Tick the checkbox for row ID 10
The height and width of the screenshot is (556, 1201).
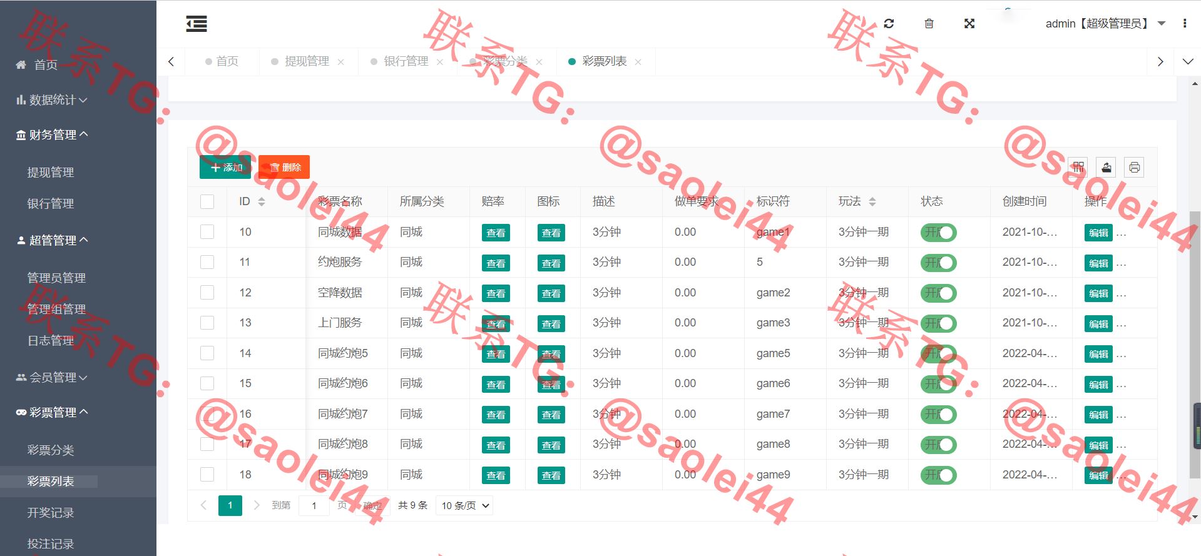[x=207, y=232]
